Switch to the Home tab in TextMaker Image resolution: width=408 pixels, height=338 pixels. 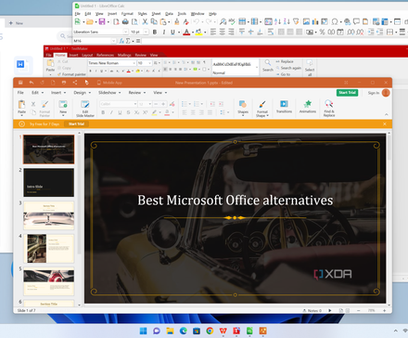coord(60,55)
